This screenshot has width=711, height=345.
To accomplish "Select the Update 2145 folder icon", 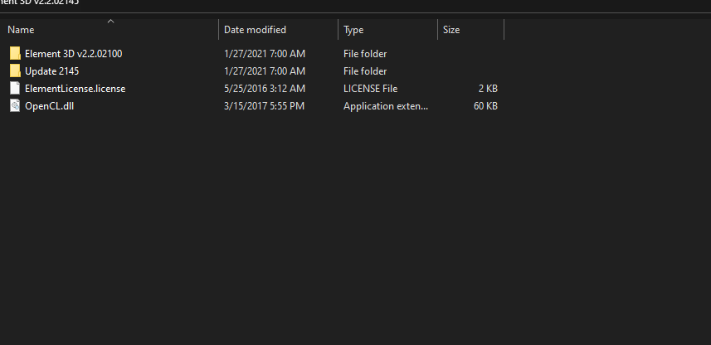I will [x=15, y=71].
